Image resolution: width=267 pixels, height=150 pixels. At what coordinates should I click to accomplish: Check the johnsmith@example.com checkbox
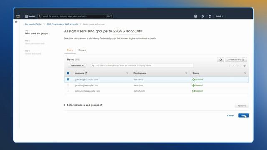[x=68, y=91]
